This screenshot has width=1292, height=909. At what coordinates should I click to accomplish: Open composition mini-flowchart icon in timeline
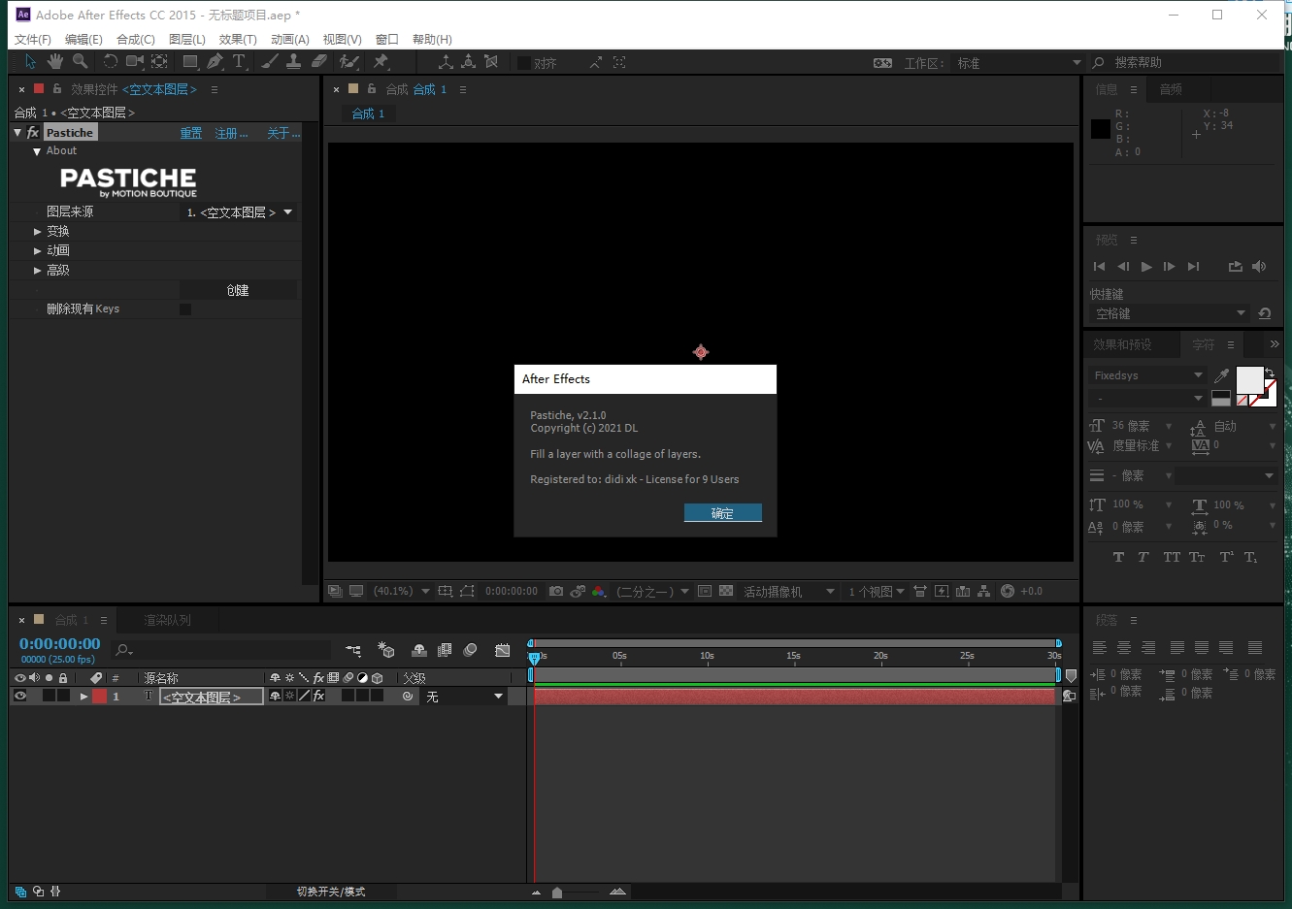click(353, 650)
